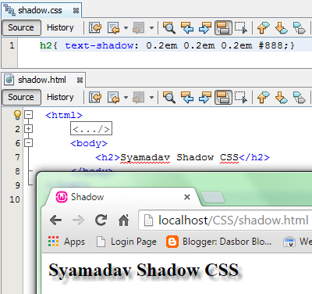Screen dimensions: 312x294
Task: Select Source view in shadow.css editor
Action: (21, 27)
